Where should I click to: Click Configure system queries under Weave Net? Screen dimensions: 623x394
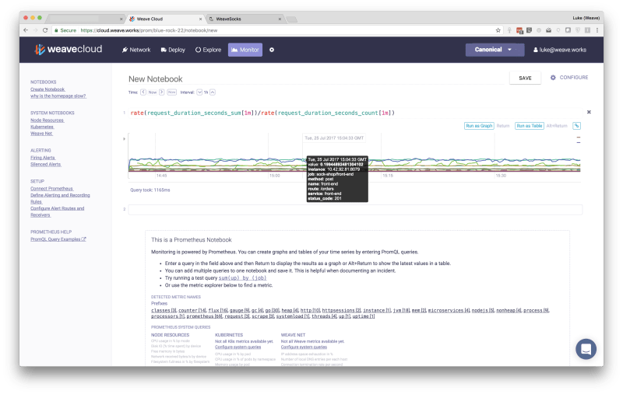[304, 347]
